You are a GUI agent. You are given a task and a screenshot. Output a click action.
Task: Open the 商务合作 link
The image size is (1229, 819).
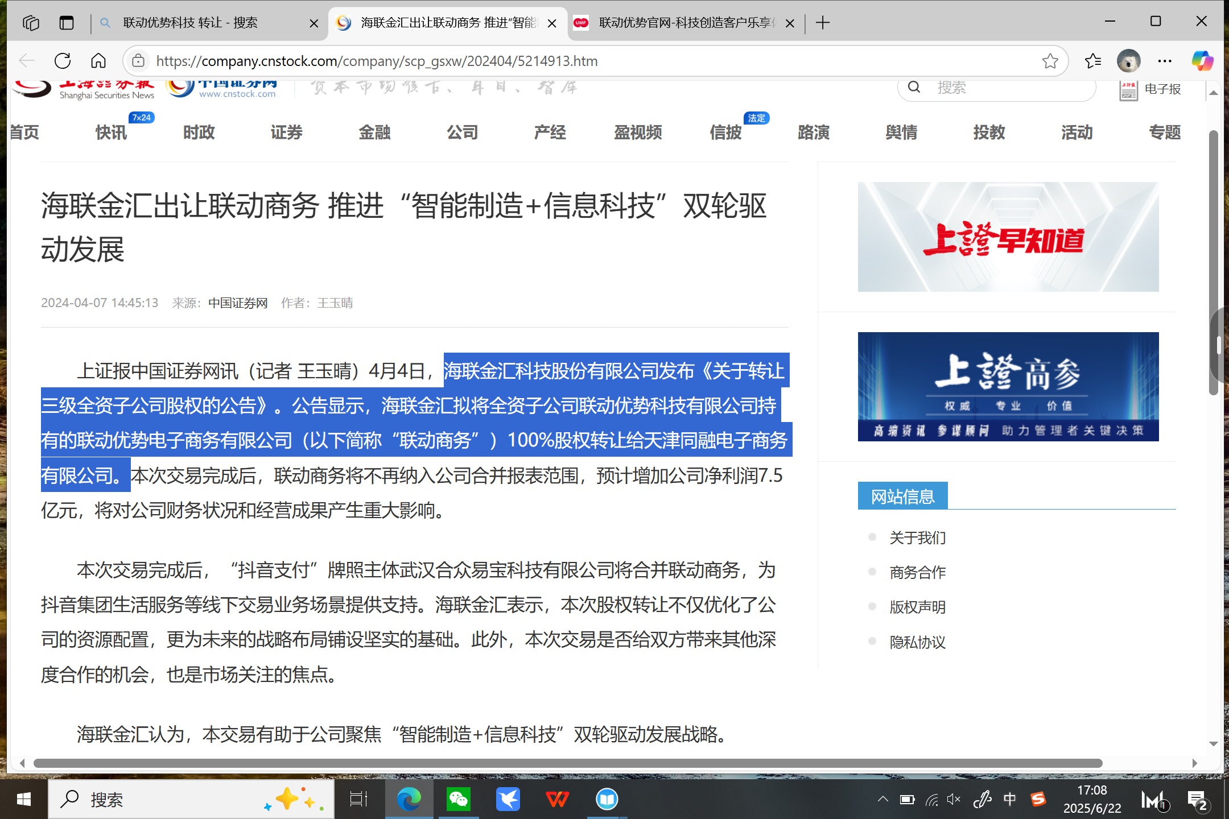pyautogui.click(x=918, y=572)
